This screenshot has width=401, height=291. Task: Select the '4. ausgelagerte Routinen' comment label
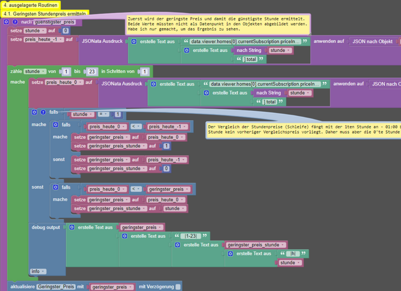pos(30,5)
